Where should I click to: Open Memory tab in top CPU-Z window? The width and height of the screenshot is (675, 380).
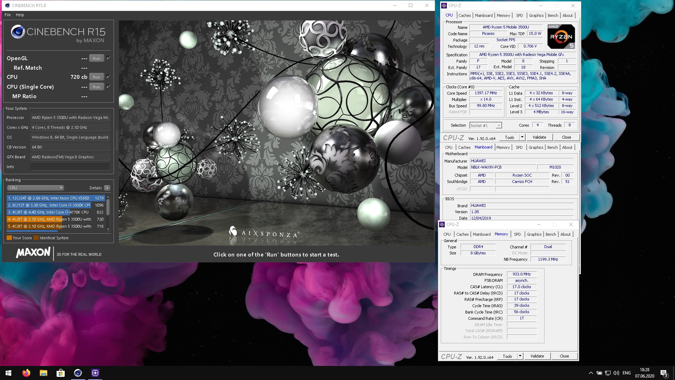[503, 15]
